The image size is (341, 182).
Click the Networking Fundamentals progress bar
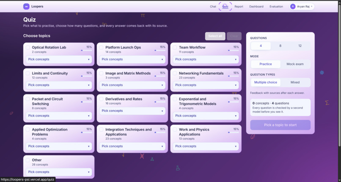point(234,76)
